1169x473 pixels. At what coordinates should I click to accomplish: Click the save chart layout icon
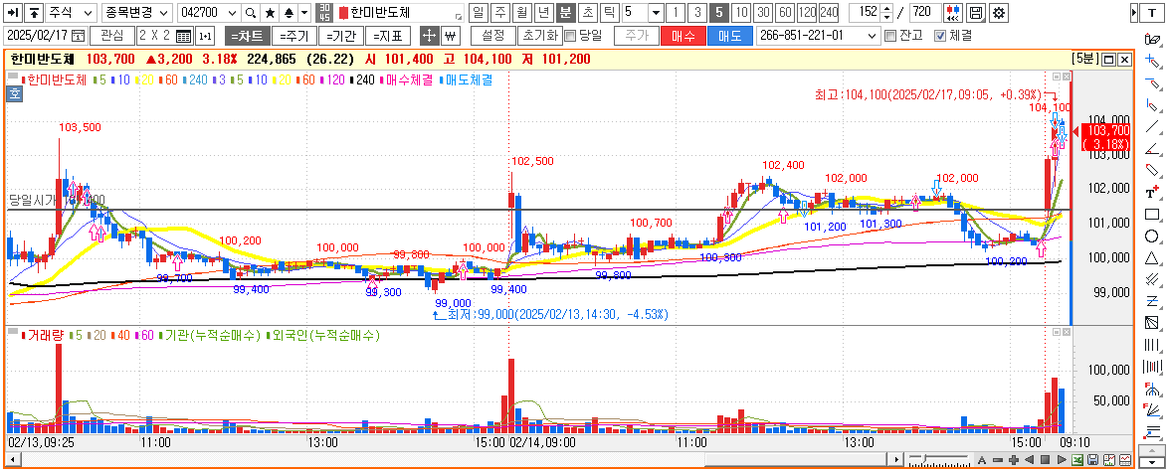pyautogui.click(x=975, y=13)
